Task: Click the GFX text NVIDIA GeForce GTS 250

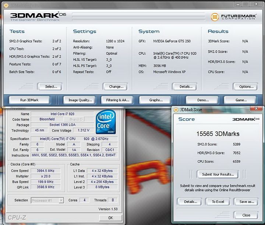Action: pyautogui.click(x=172, y=41)
